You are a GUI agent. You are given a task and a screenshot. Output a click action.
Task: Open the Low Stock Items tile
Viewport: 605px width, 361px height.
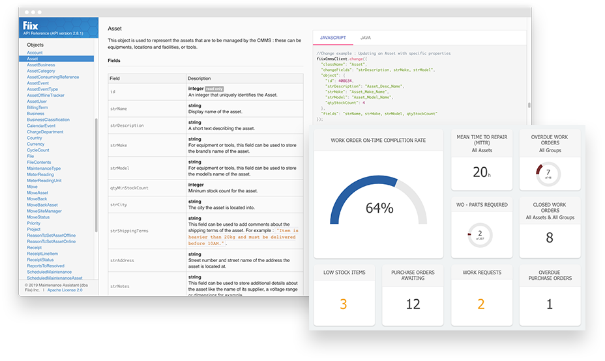(x=344, y=294)
